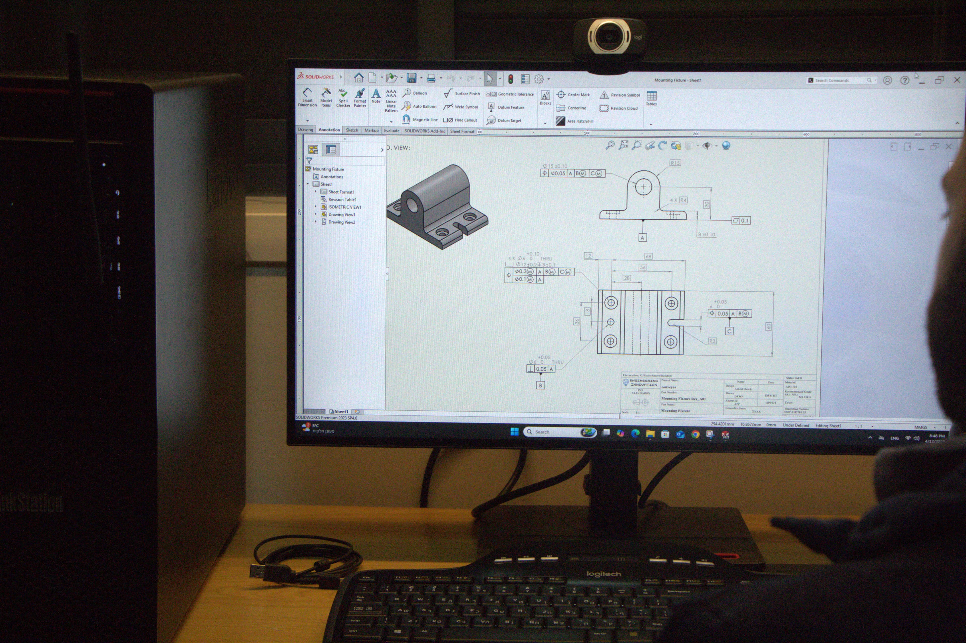This screenshot has width=966, height=643.
Task: Add a Centerline annotation
Action: click(x=571, y=108)
